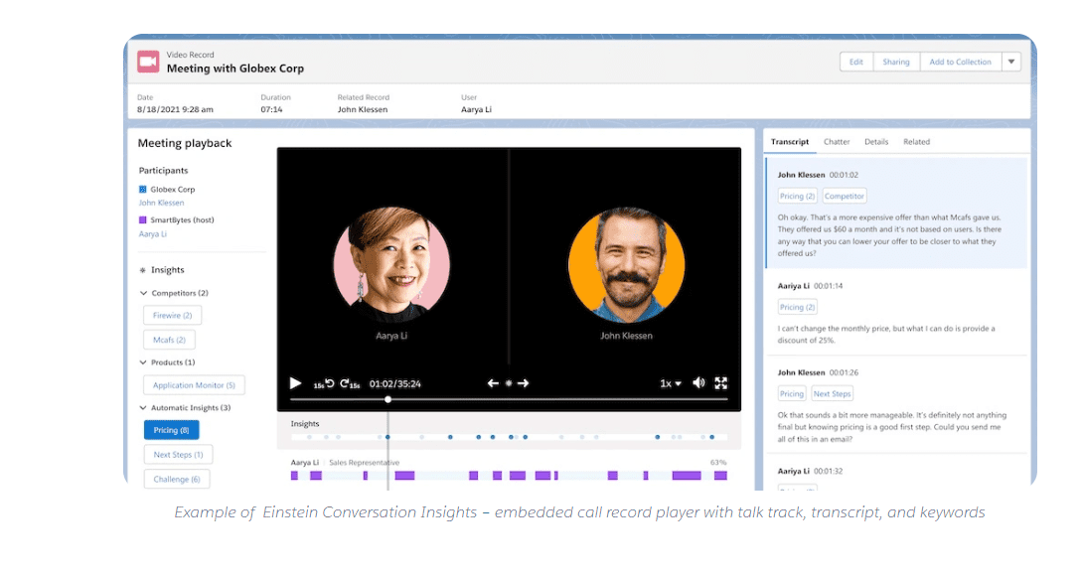
Task: Toggle the Challenge (6) insight filter
Action: point(177,479)
